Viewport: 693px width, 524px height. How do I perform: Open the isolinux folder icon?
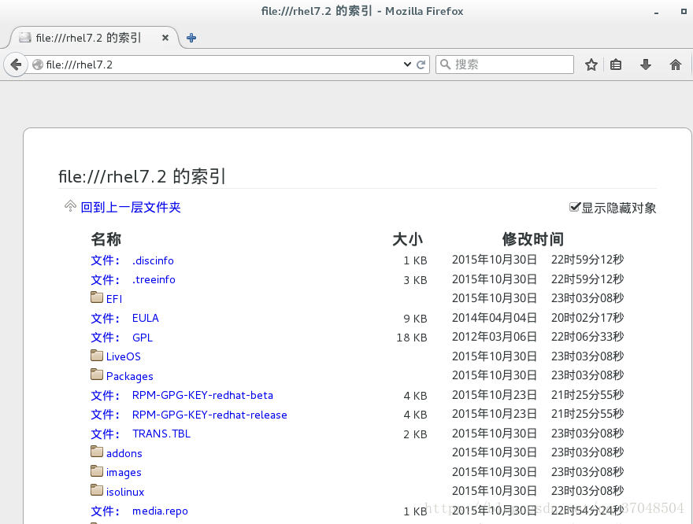tap(97, 490)
